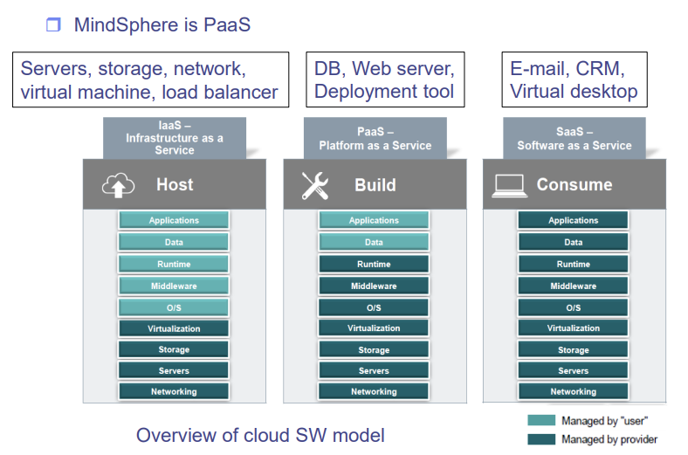The height and width of the screenshot is (455, 688).
Task: Select the SaaS – Software as a Service tab
Action: (574, 138)
